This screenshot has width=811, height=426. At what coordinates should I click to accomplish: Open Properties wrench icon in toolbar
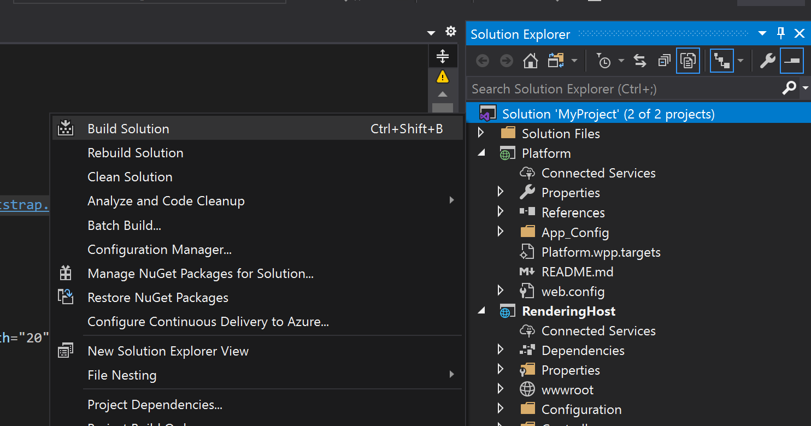pyautogui.click(x=768, y=61)
